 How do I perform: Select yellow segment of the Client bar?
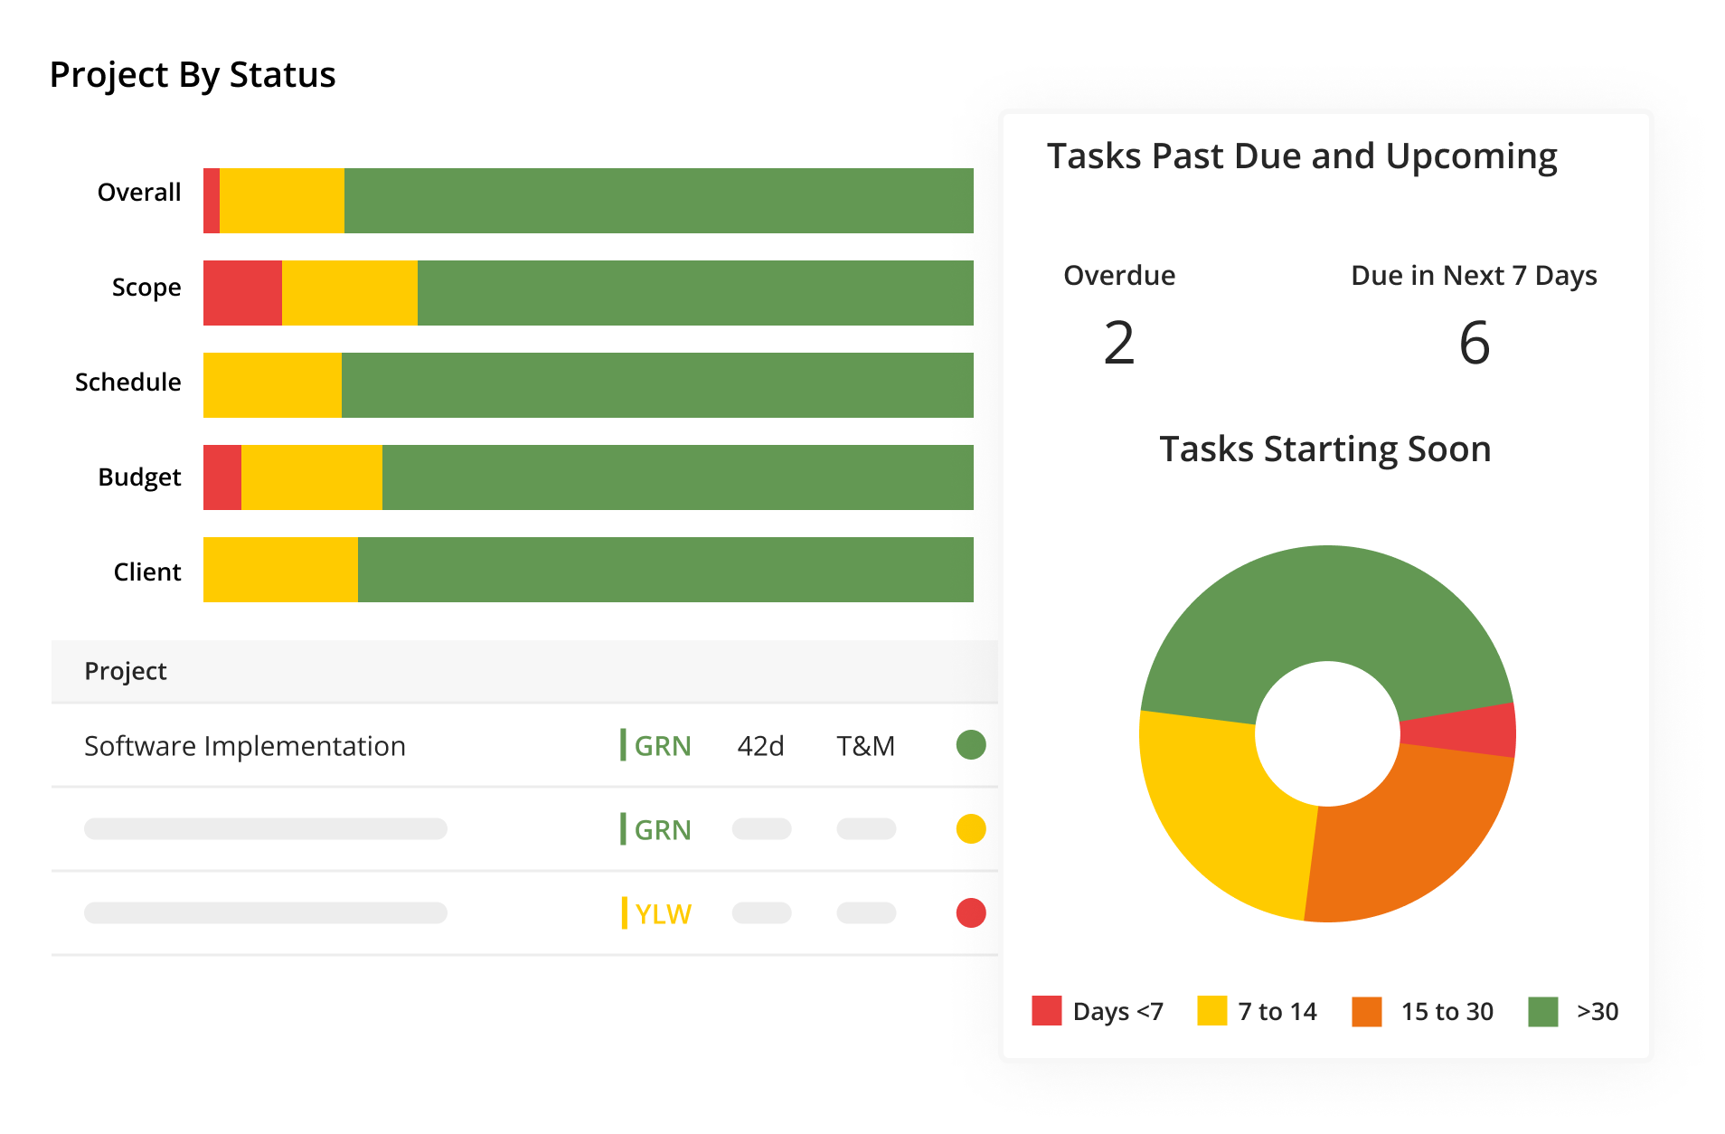coord(280,570)
